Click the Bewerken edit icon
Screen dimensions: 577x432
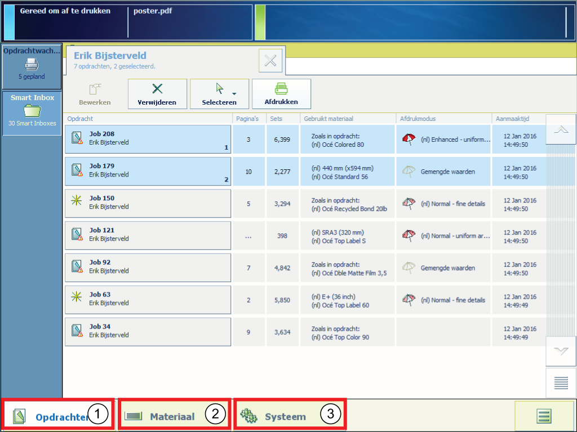[x=95, y=89]
